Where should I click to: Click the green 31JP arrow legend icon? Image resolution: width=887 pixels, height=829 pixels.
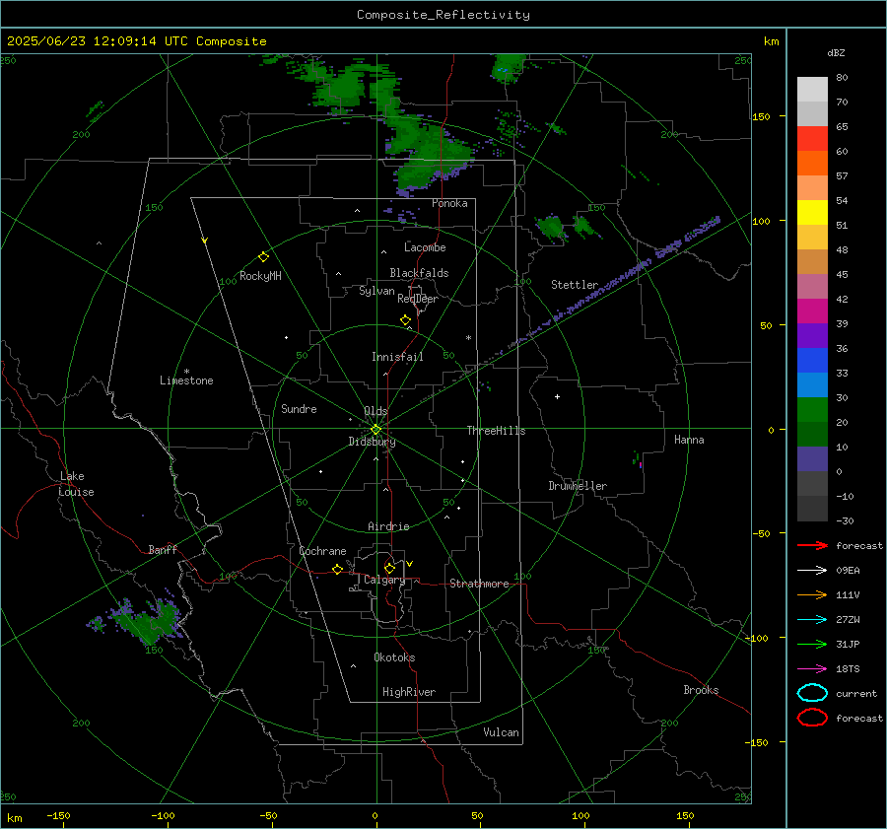tap(812, 644)
